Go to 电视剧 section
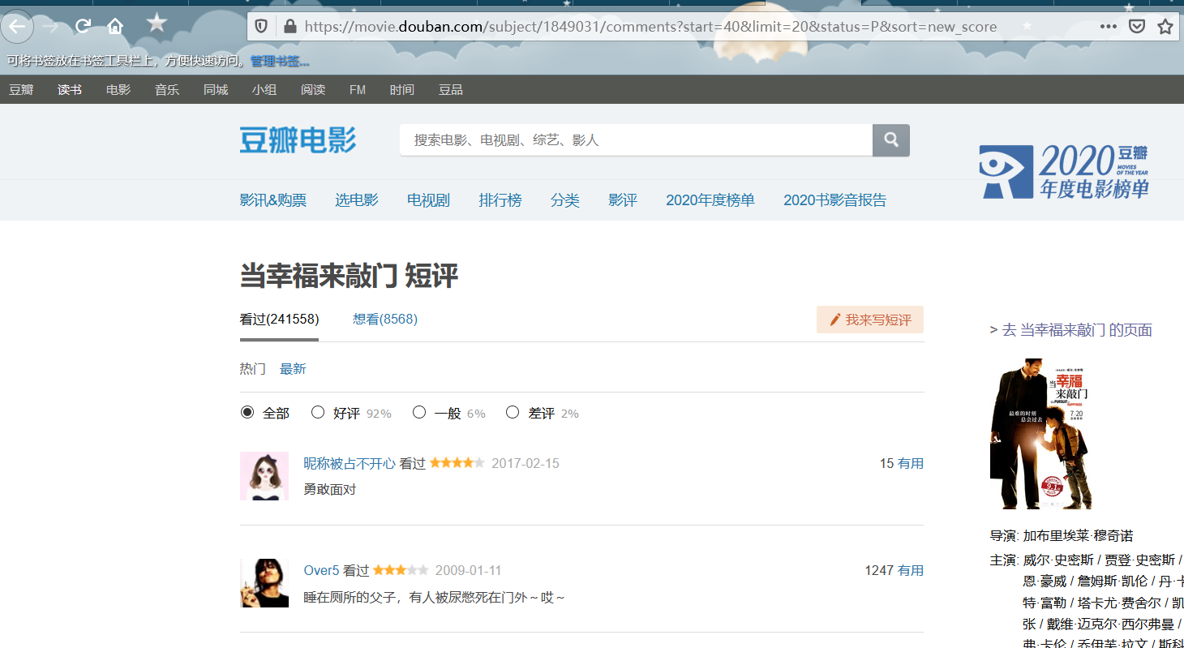1184x648 pixels. [x=429, y=200]
